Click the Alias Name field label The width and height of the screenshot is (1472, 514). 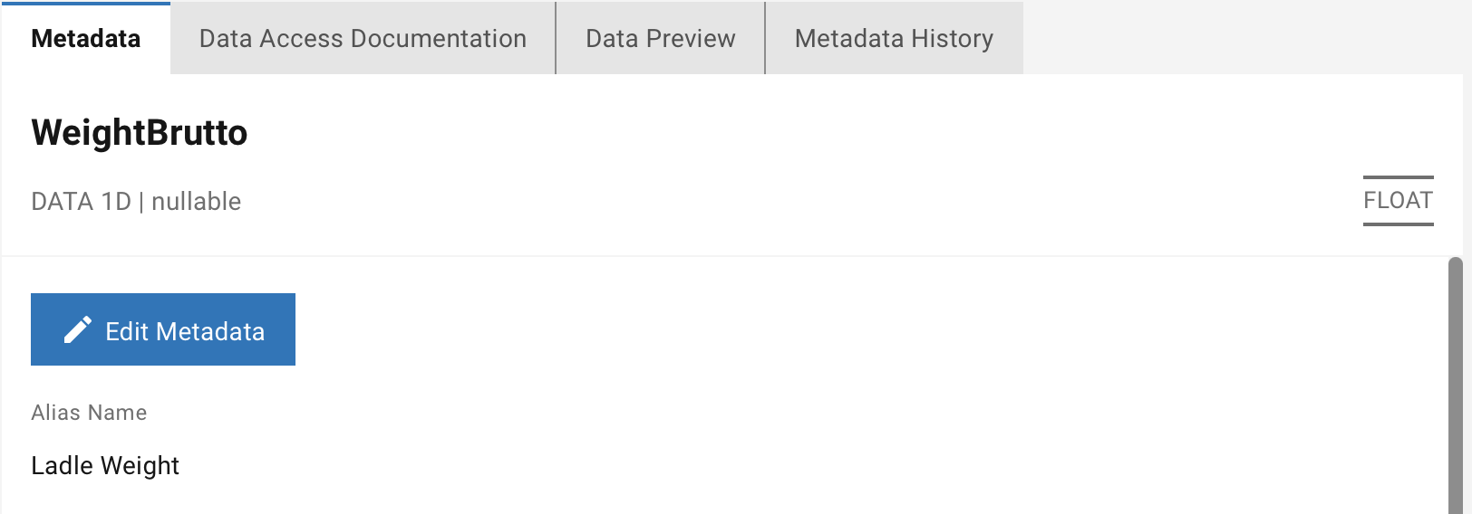pos(89,413)
